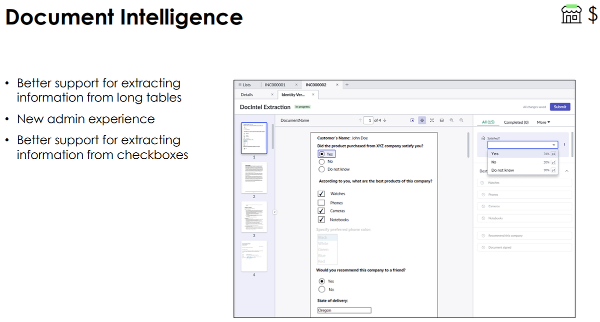Viewport: 600px width, 322px height.
Task: Check the Phones checkbox in the survey
Action: (x=321, y=202)
